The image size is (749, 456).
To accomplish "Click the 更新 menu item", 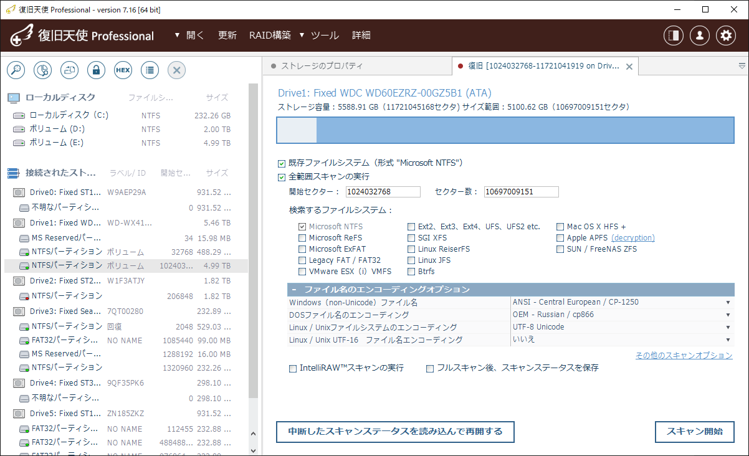I will (227, 36).
